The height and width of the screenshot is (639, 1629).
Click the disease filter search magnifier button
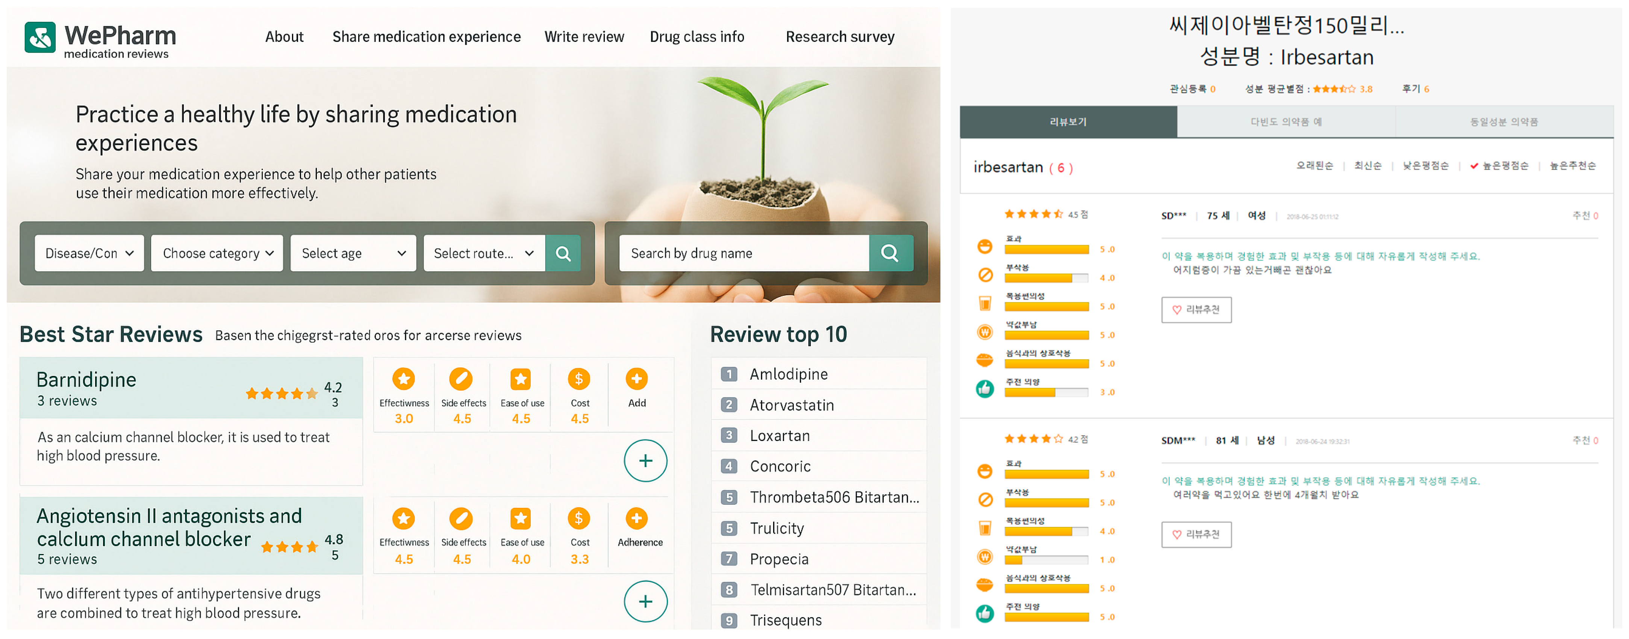click(563, 254)
